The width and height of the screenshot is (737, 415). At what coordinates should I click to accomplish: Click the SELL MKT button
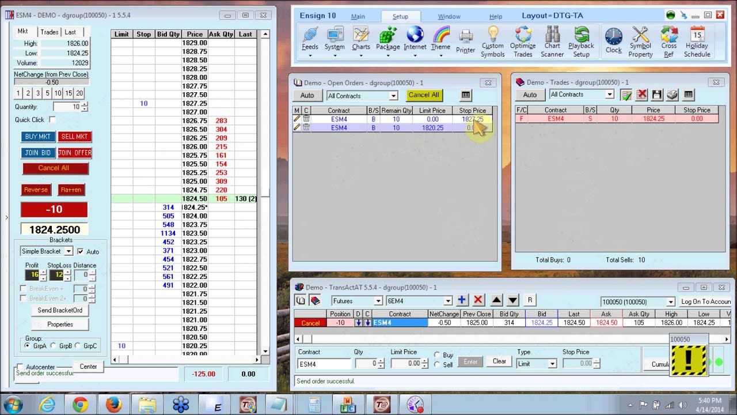click(x=74, y=137)
